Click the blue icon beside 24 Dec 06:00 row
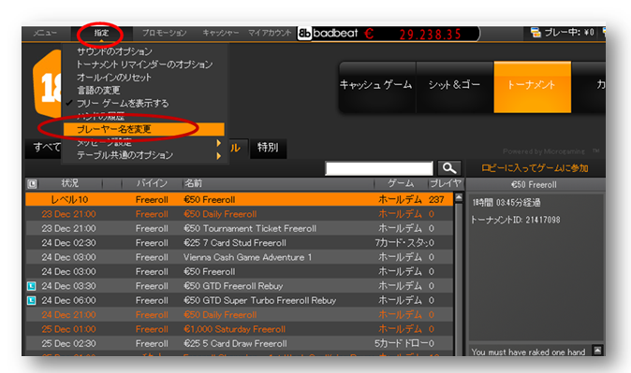This screenshot has height=373, width=631. point(32,301)
